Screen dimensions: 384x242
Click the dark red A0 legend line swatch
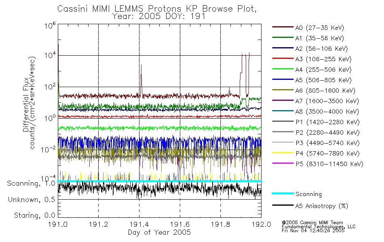pyautogui.click(x=283, y=27)
